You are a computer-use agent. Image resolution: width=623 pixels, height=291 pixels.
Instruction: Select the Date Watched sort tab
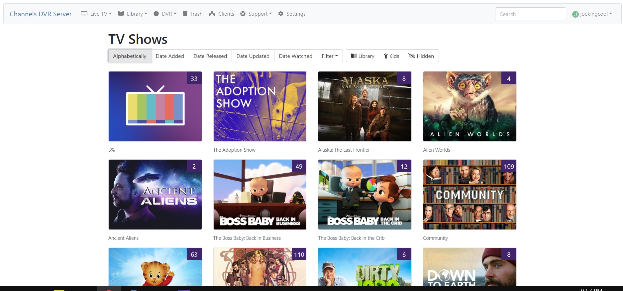(295, 56)
